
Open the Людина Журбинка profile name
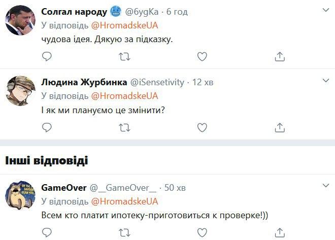tap(84, 82)
